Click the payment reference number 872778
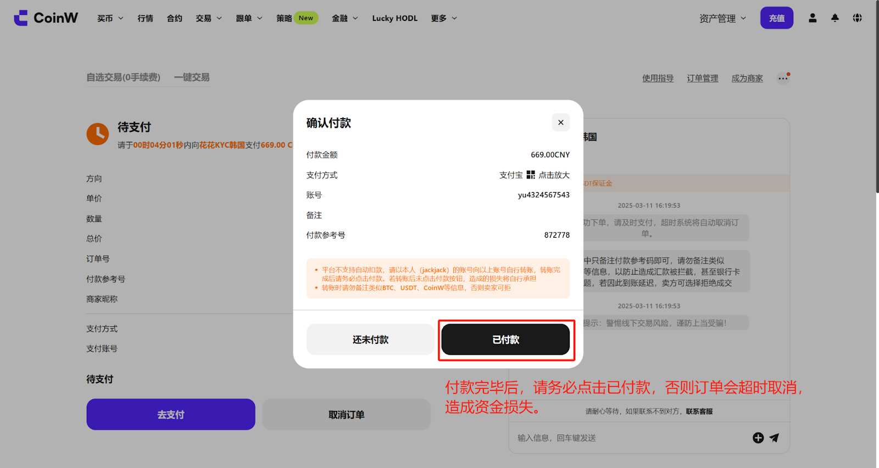 pos(557,235)
